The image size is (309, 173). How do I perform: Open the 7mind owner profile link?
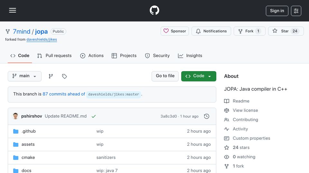[x=22, y=31]
